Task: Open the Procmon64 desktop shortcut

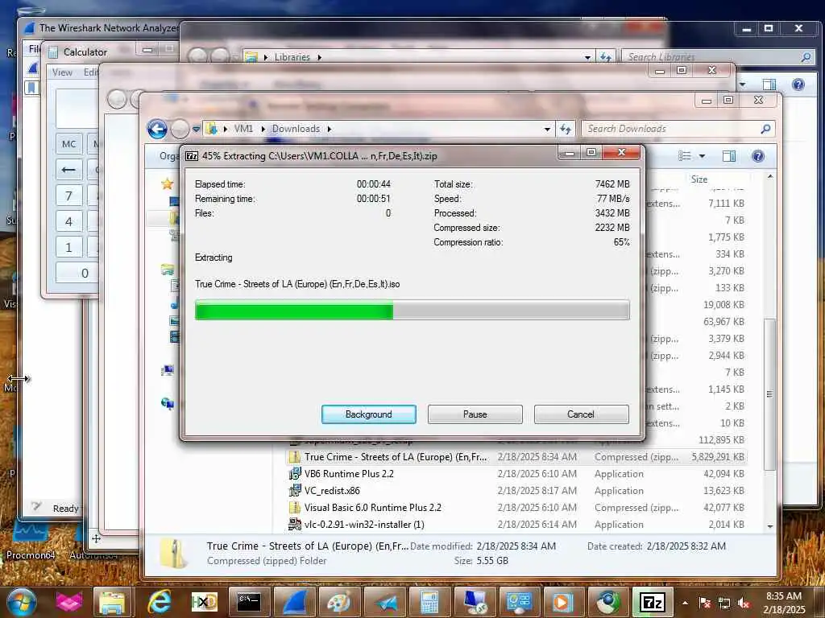Action: click(31, 538)
